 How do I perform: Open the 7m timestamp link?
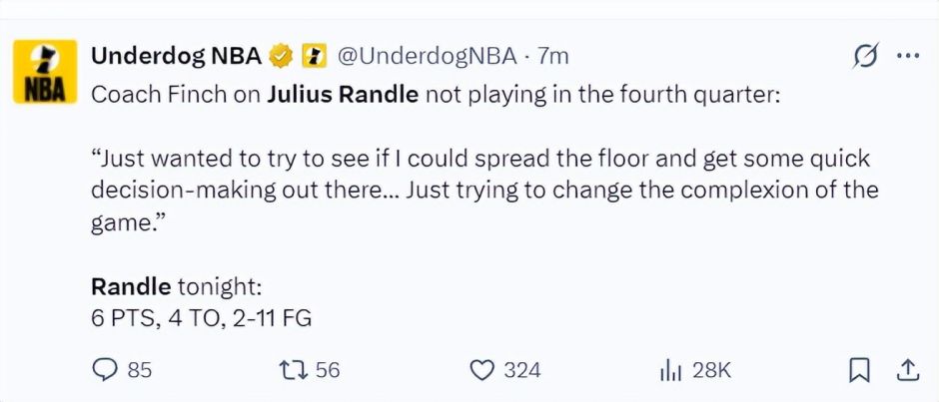point(552,56)
